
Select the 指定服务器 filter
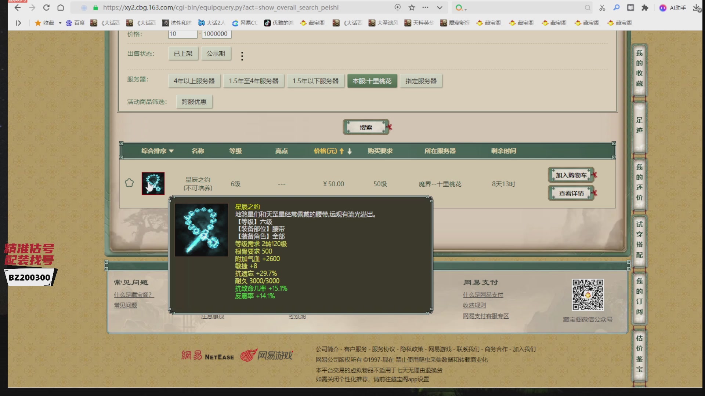coord(421,81)
